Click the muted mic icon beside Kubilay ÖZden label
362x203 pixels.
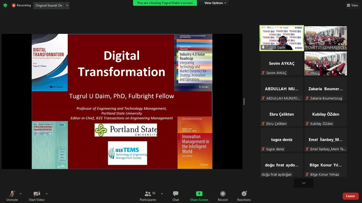307,124
